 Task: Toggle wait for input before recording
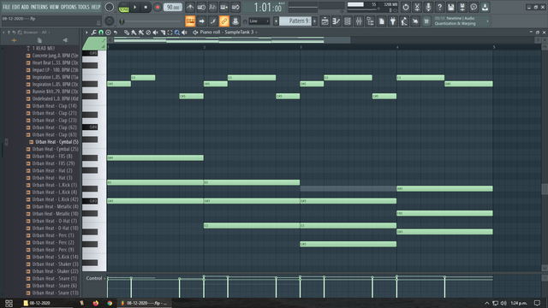[x=201, y=7]
